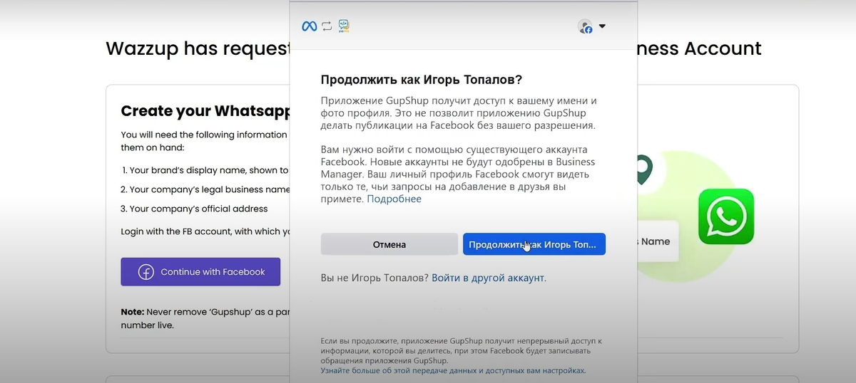The image size is (856, 383).
Task: Click the exchange arrows icon between the logos
Action: tap(327, 26)
